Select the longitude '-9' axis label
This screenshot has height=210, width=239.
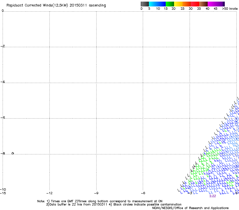[96, 193]
